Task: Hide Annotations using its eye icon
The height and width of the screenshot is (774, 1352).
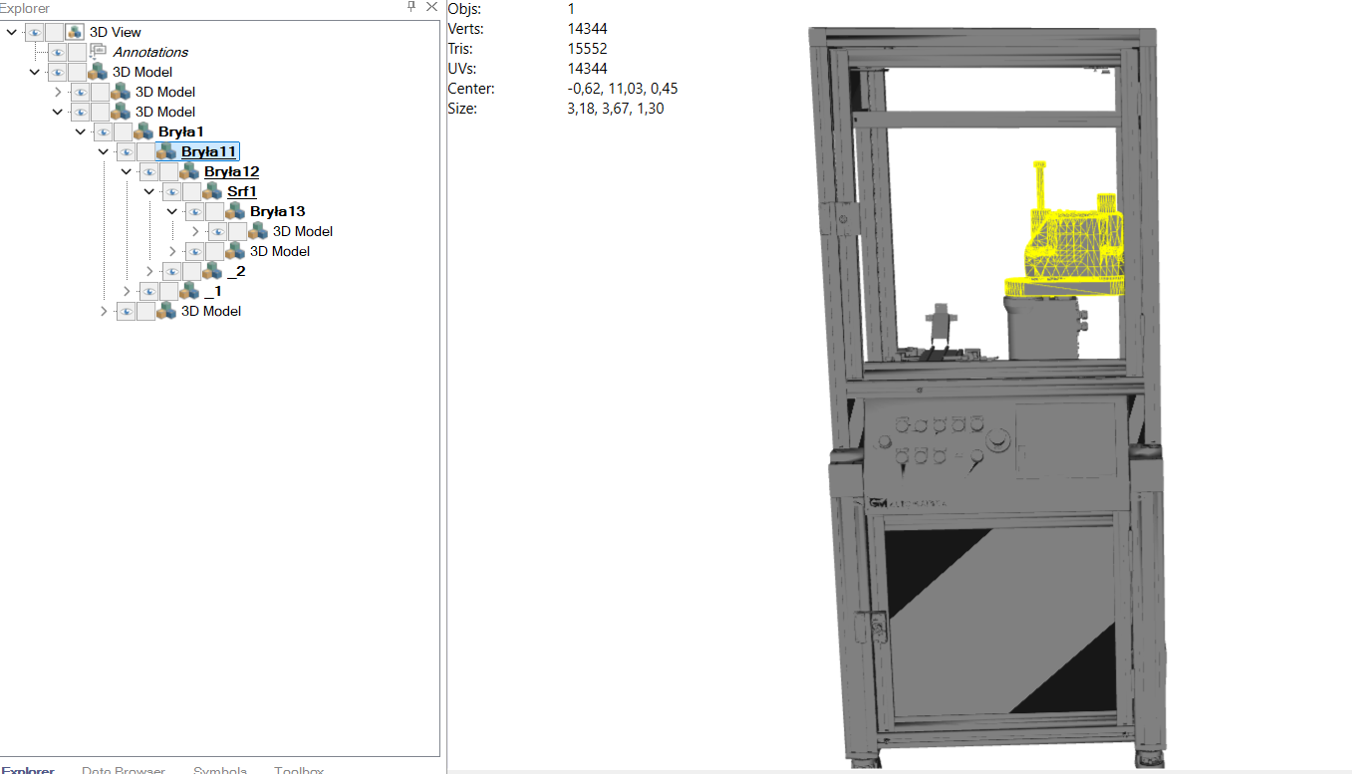Action: [57, 52]
